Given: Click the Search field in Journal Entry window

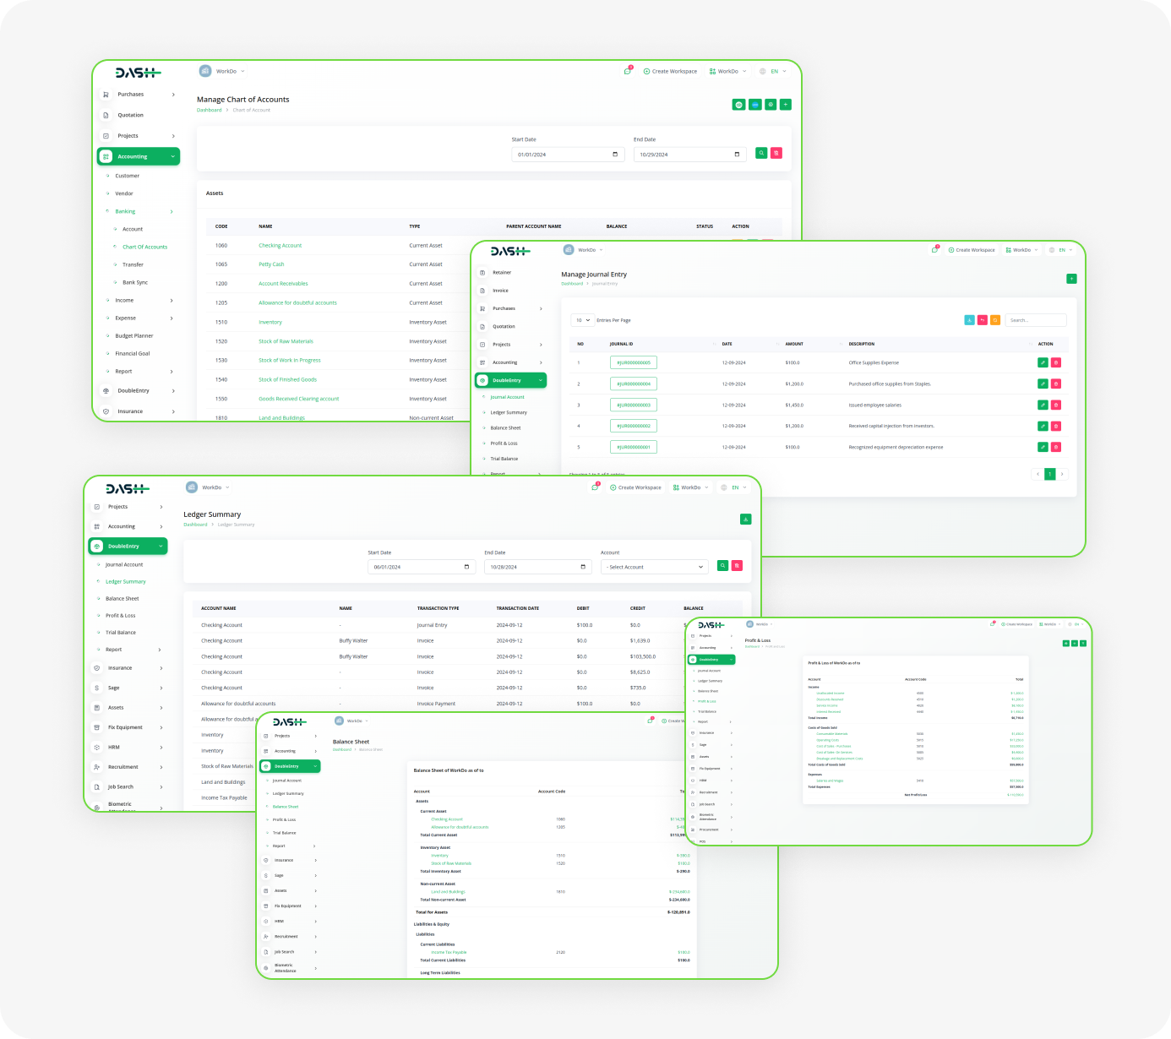Looking at the screenshot, I should coord(1036,320).
